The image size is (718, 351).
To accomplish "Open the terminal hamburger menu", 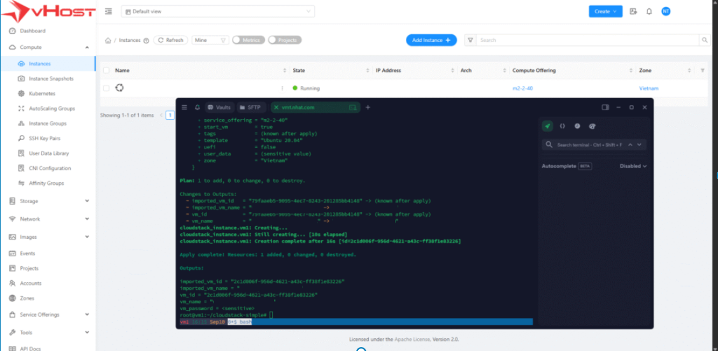I will (185, 108).
